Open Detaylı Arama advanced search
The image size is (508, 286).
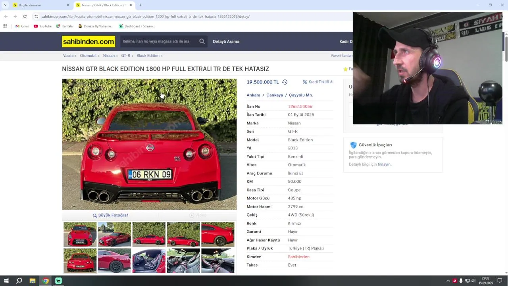pyautogui.click(x=226, y=41)
